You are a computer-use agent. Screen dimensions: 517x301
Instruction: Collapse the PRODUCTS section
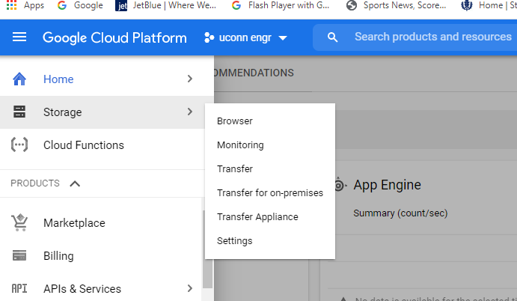pyautogui.click(x=75, y=183)
